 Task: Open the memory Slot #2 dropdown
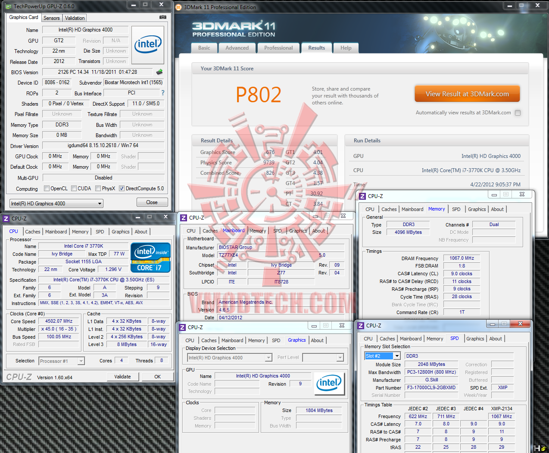click(383, 356)
